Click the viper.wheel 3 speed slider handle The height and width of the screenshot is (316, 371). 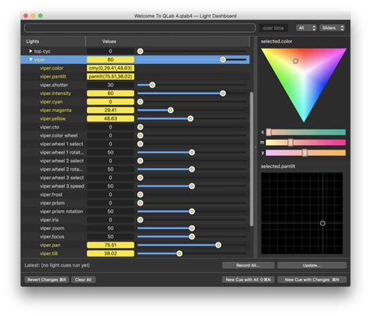click(192, 186)
